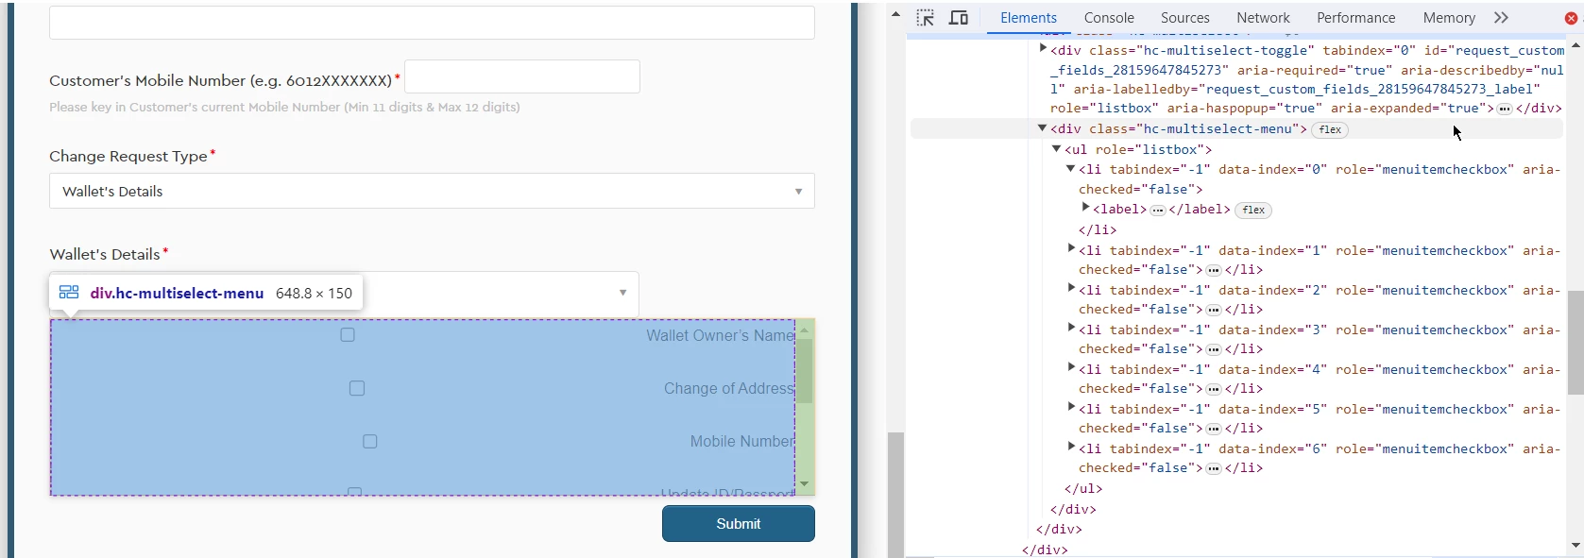Activate the inspect element picker icon

(x=926, y=18)
